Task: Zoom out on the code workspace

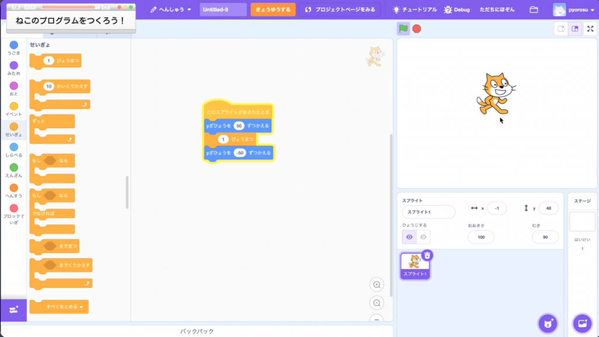Action: click(x=377, y=303)
